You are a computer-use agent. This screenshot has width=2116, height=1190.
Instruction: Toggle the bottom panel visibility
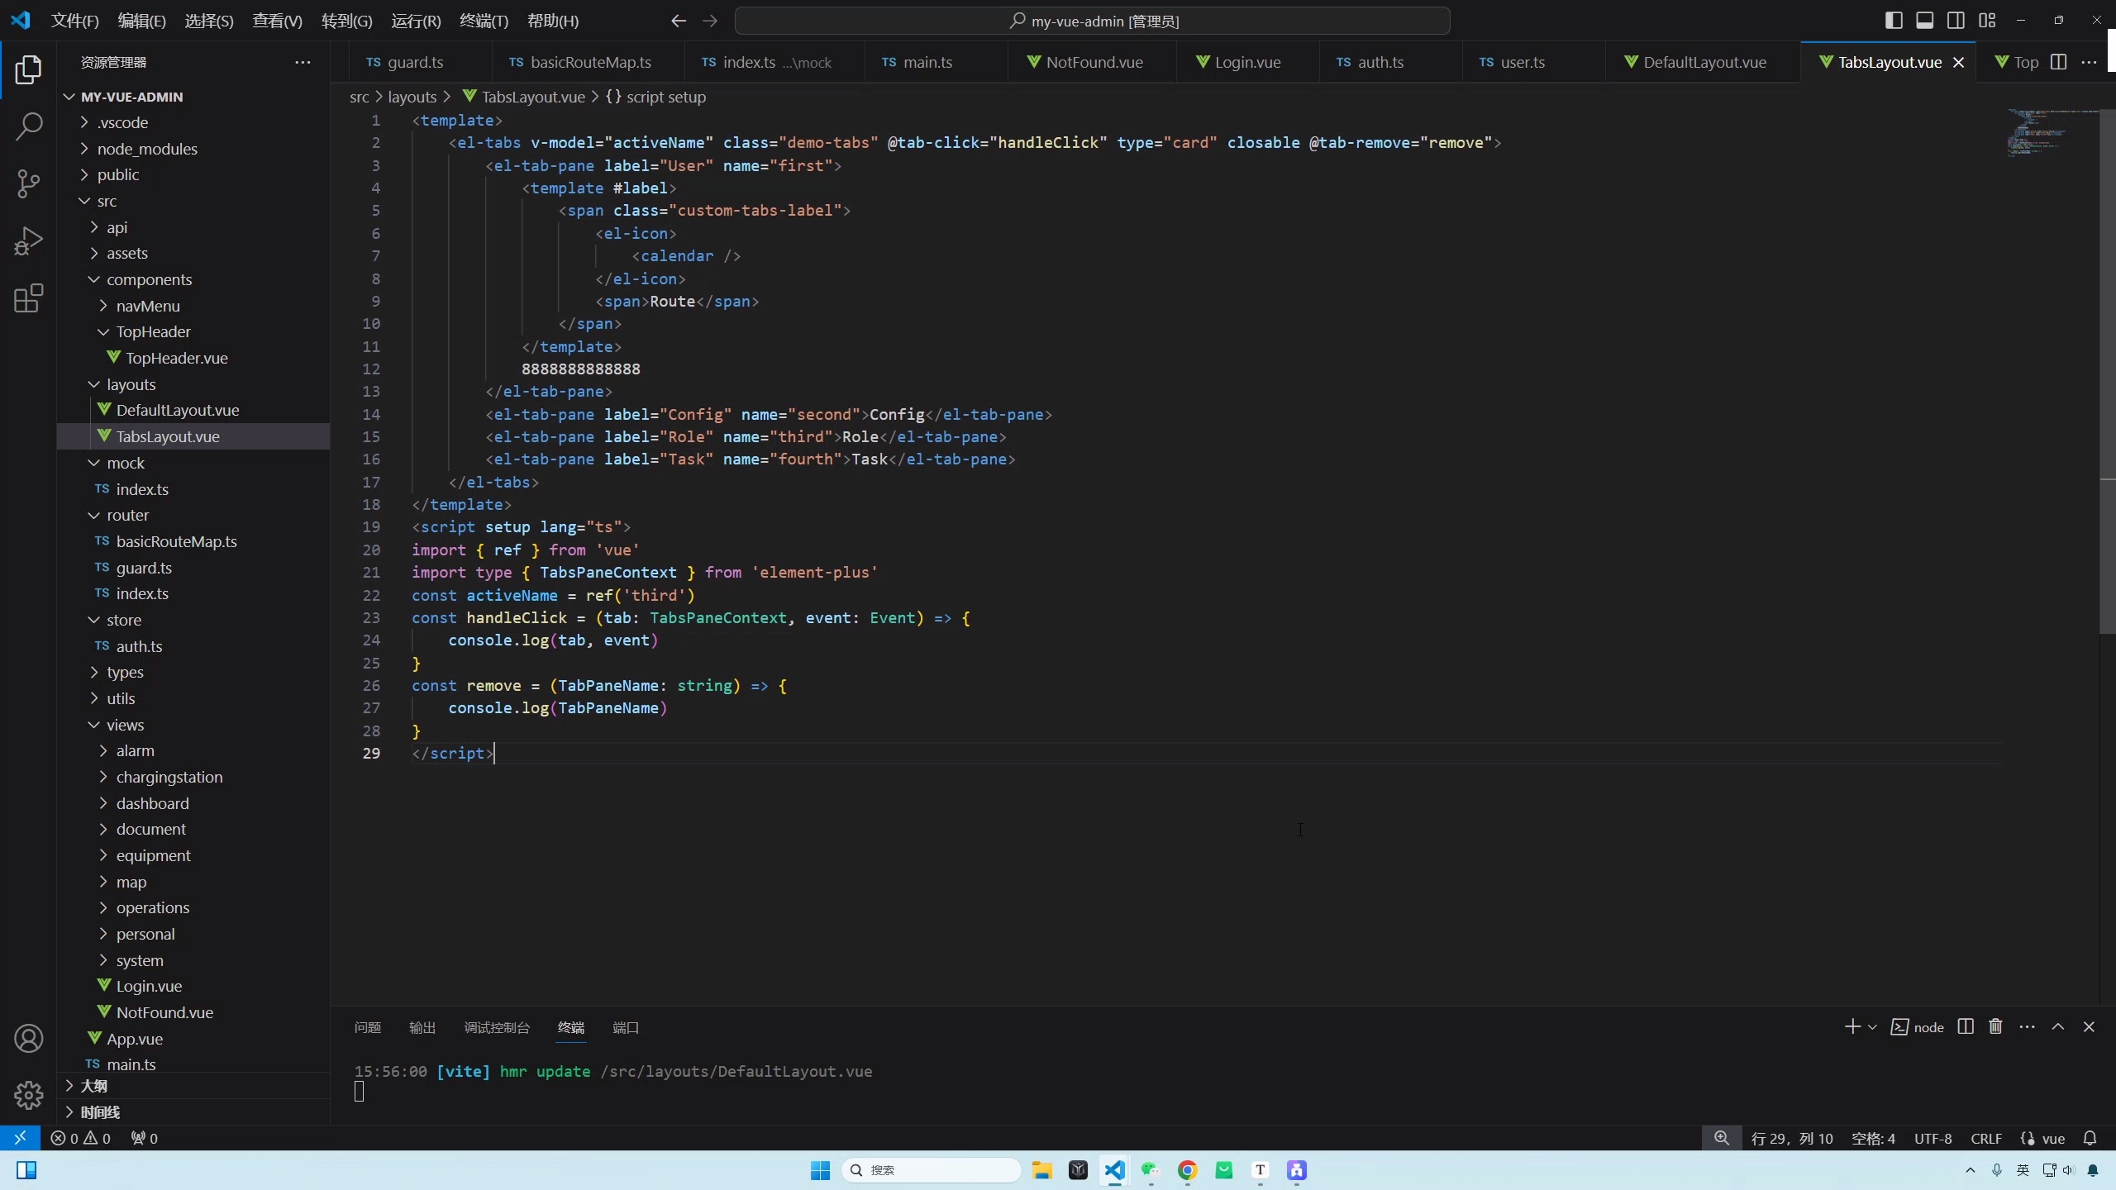1925,21
